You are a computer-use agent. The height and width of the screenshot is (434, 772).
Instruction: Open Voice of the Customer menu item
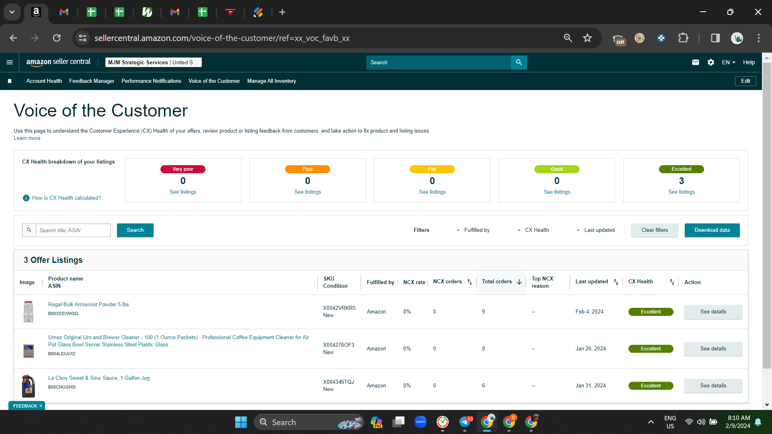point(214,81)
